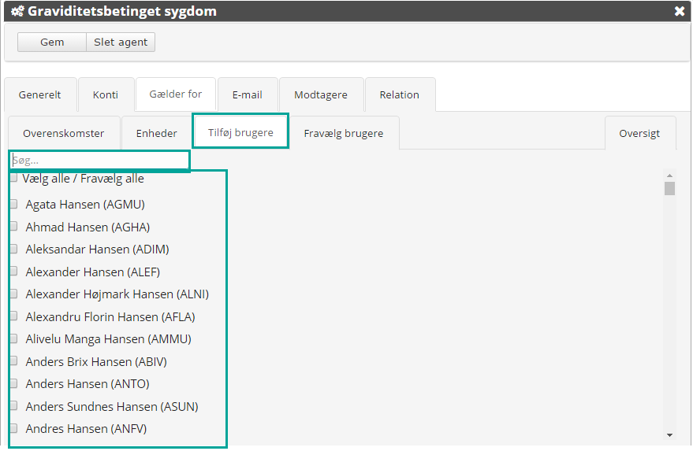Open the Enheder sub-tab
693x451 pixels.
157,133
